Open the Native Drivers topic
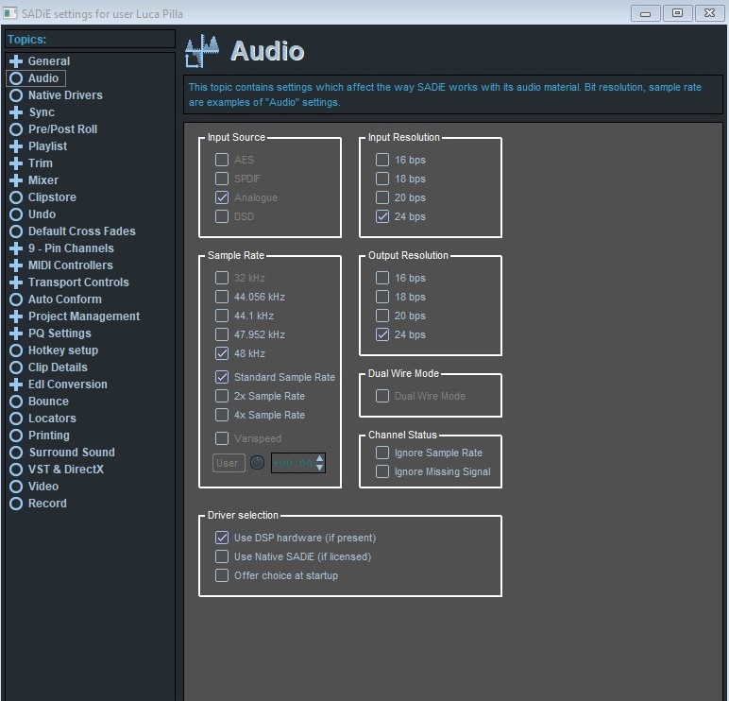Screen dimensions: 729x701 (65, 95)
